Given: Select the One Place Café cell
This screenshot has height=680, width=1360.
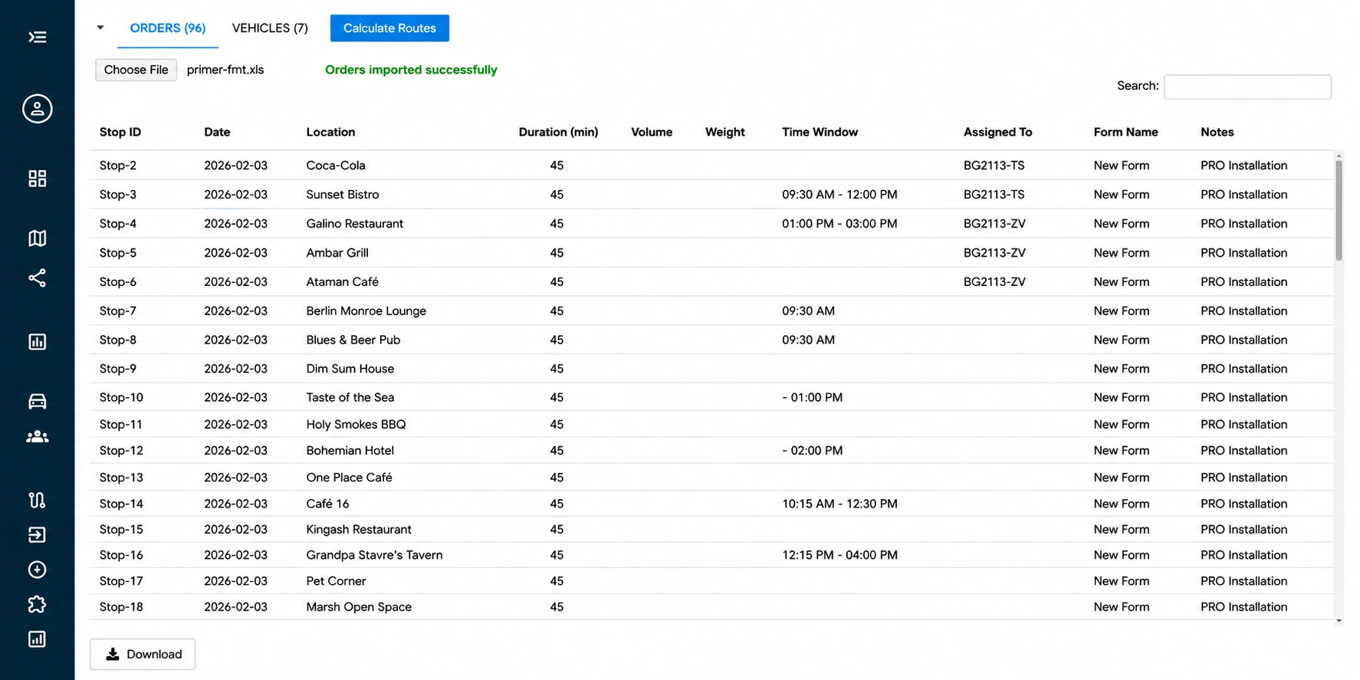Looking at the screenshot, I should tap(349, 478).
